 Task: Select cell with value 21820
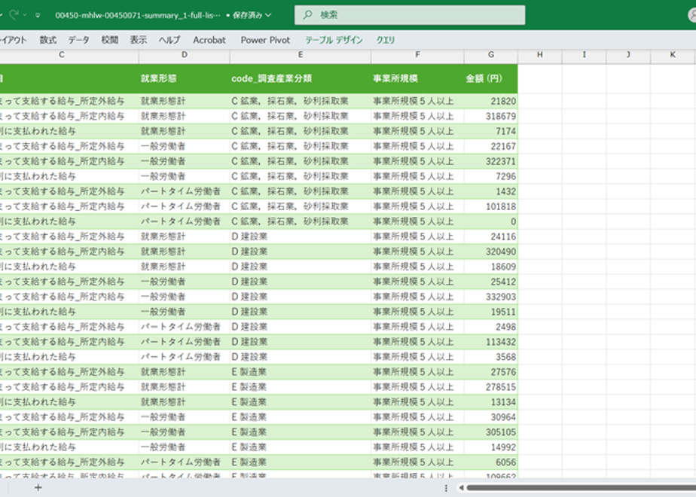[491, 101]
